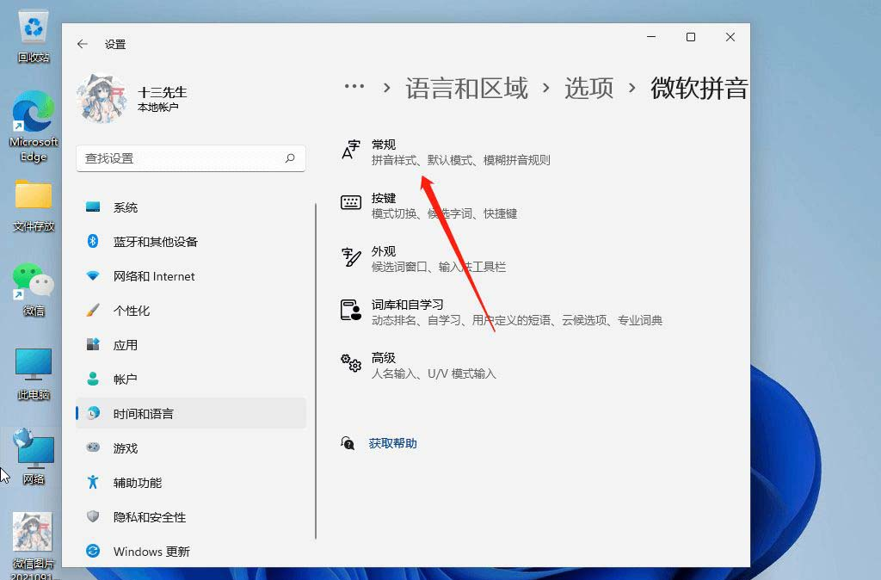The width and height of the screenshot is (881, 580).
Task: Open 网络和 Internet category
Action: point(191,276)
